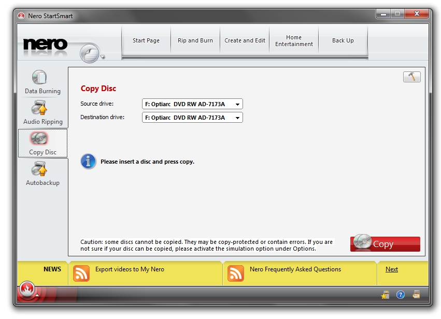This screenshot has height=319, width=441.
Task: Open Nero Frequently Asked Questions news item
Action: (295, 269)
